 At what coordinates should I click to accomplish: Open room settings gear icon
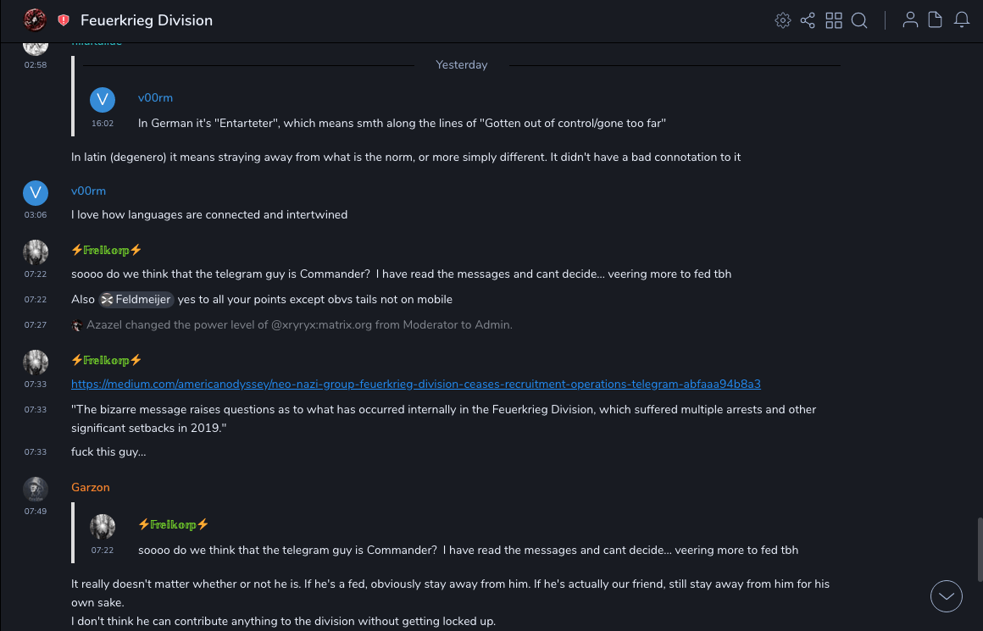[x=782, y=20]
